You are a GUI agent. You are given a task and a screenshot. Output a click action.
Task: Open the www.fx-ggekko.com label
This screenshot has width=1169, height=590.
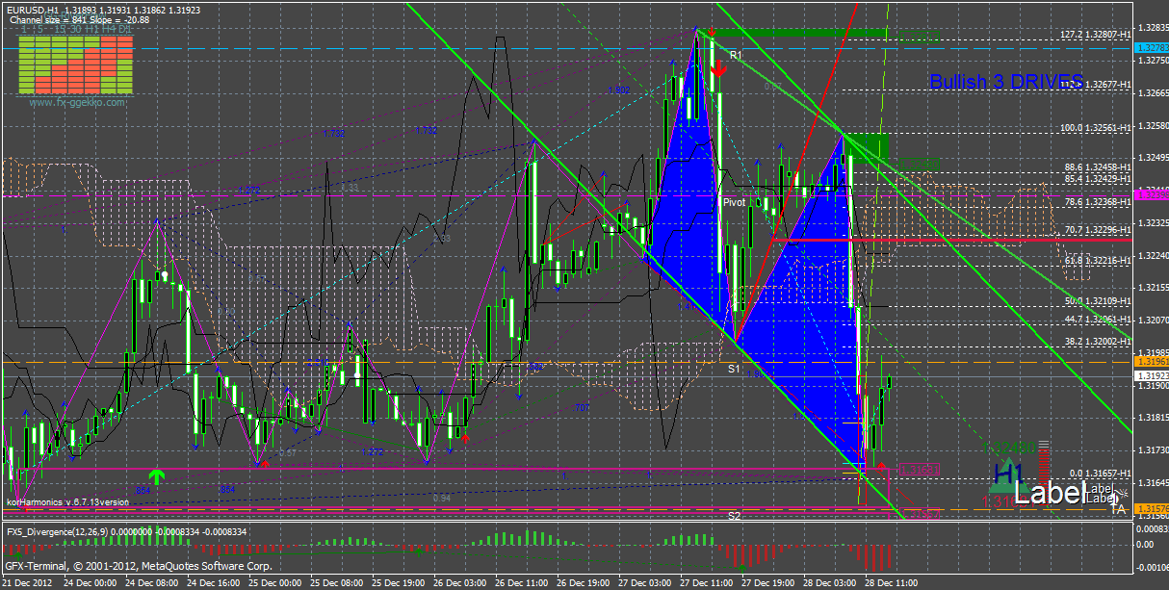77,101
